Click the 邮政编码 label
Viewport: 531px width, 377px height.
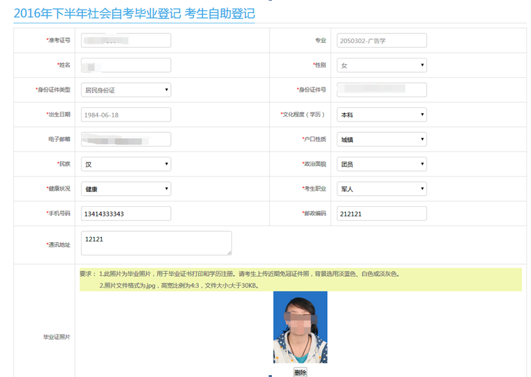pyautogui.click(x=314, y=213)
